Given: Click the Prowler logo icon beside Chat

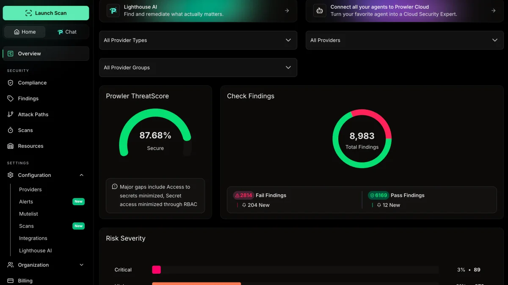Looking at the screenshot, I should point(60,32).
